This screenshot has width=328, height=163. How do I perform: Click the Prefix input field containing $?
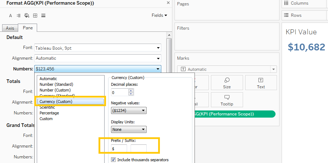119,148
